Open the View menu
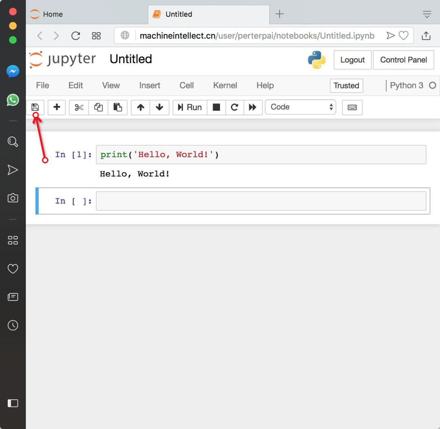440x429 pixels. [x=111, y=85]
